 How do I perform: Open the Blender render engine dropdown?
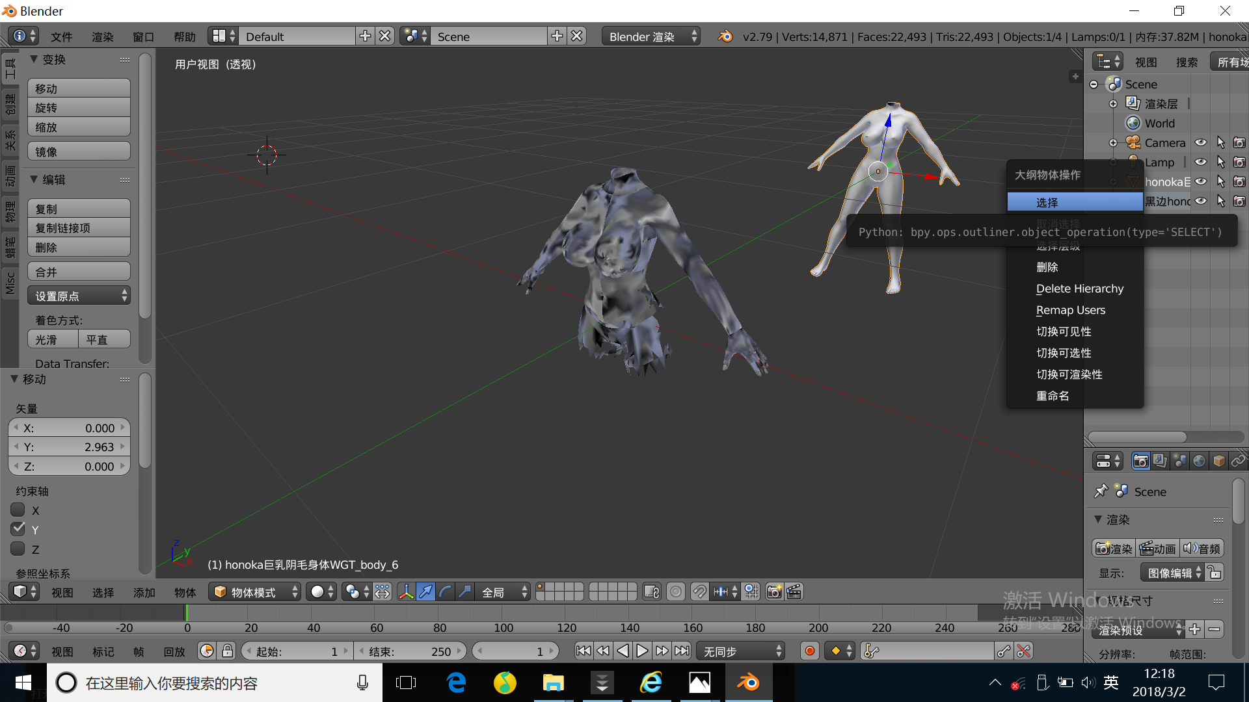pyautogui.click(x=651, y=36)
